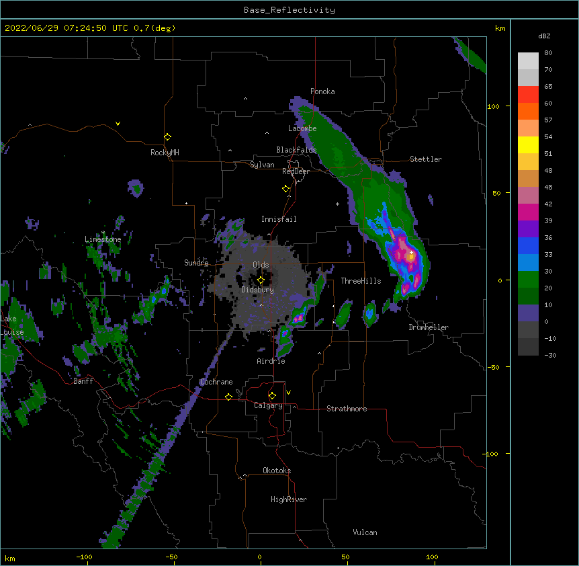The height and width of the screenshot is (566, 579).
Task: Click the radar site diamond between Olds and Didsbury
Action: pyautogui.click(x=261, y=280)
